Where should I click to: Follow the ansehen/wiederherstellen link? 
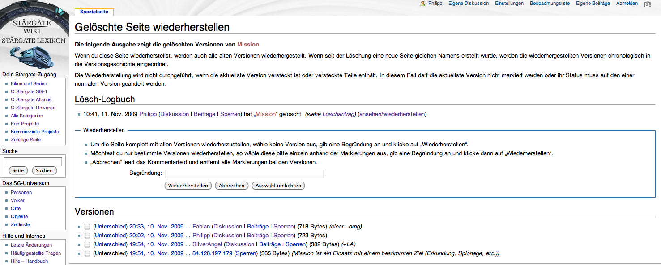pos(392,114)
